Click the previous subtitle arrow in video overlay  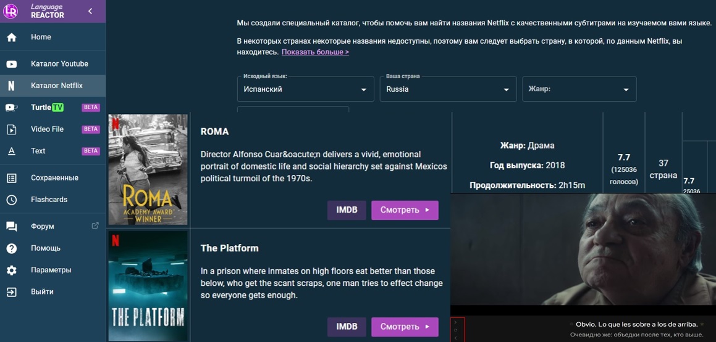(x=455, y=338)
